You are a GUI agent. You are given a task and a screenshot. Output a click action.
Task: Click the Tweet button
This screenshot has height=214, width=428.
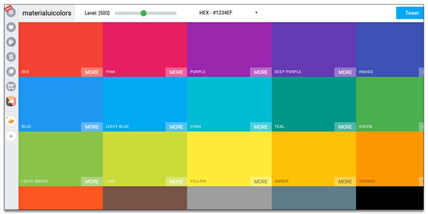(410, 13)
